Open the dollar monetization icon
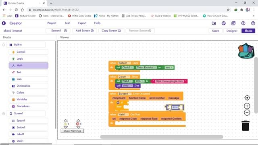The width and height of the screenshot is (258, 145). click(243, 23)
